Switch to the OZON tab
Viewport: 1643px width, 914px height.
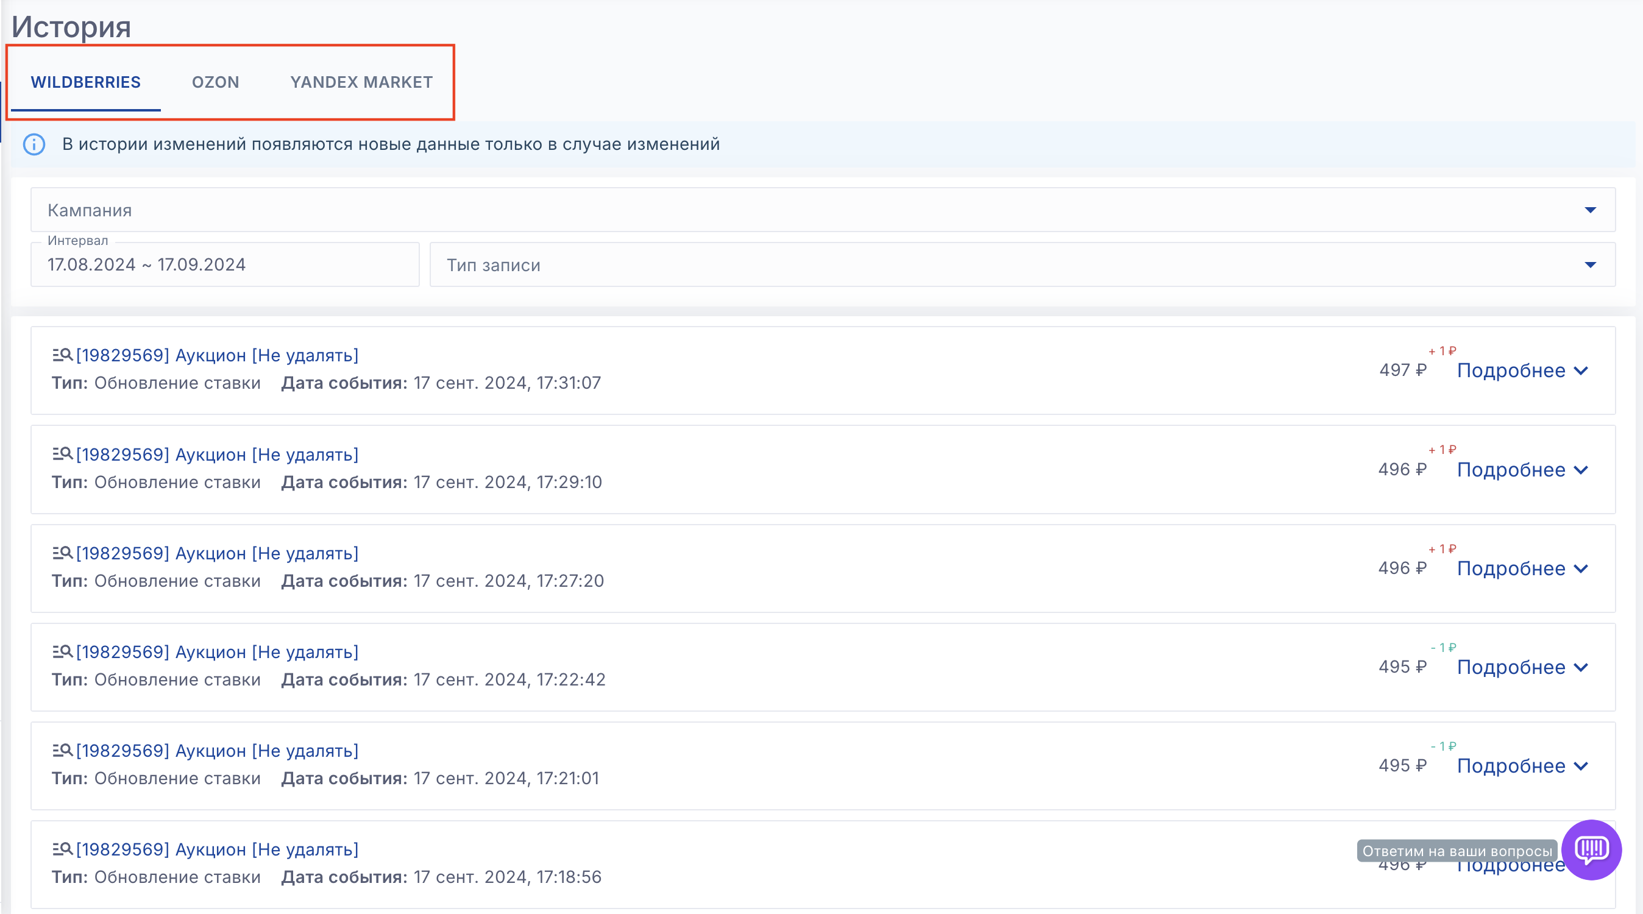216,82
